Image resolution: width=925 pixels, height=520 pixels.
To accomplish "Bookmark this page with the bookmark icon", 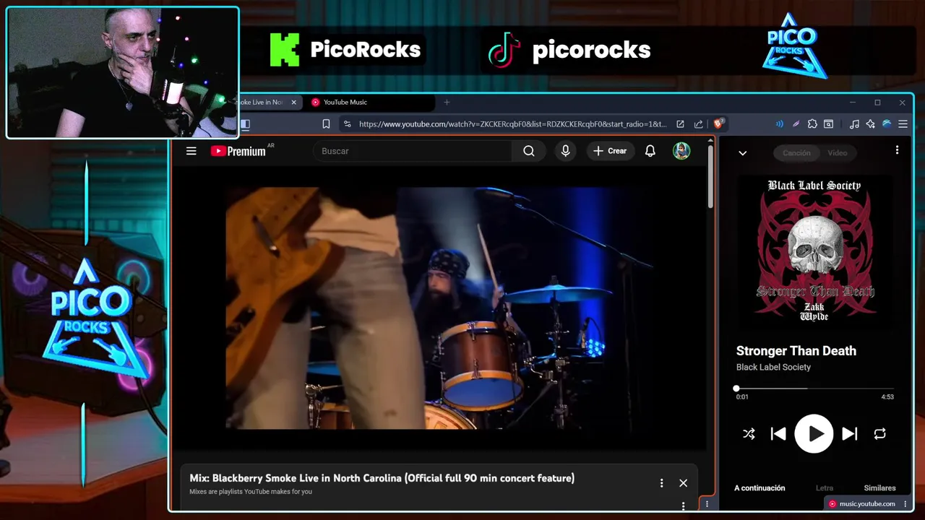I will (x=326, y=124).
